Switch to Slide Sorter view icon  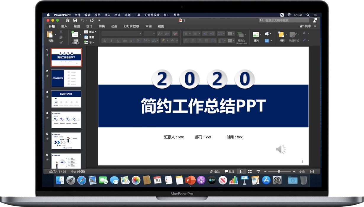(x=250, y=172)
